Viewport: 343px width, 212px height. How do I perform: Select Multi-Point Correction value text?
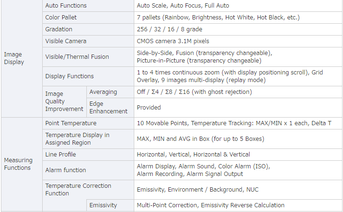pos(167,205)
